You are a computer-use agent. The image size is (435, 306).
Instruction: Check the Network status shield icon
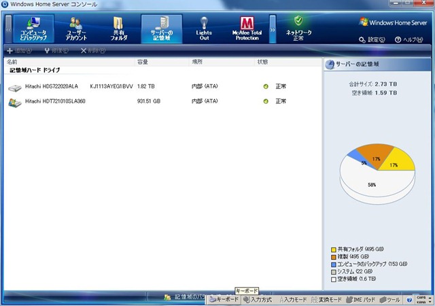point(298,20)
